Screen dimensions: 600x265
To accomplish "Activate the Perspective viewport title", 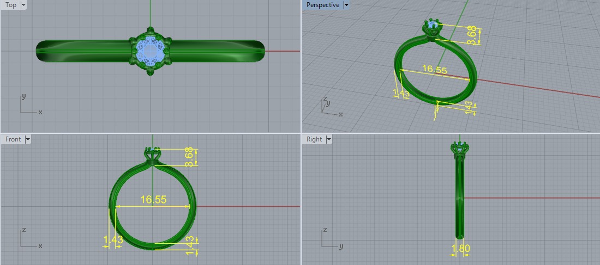I will coord(322,5).
